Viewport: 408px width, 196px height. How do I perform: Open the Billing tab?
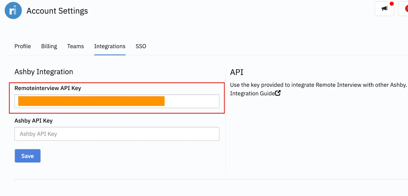point(49,46)
